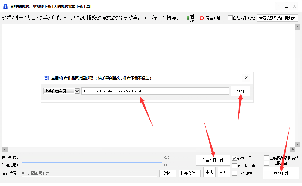Enable the 显示标识码 checkbox
This screenshot has height=186, width=302.
click(x=234, y=166)
